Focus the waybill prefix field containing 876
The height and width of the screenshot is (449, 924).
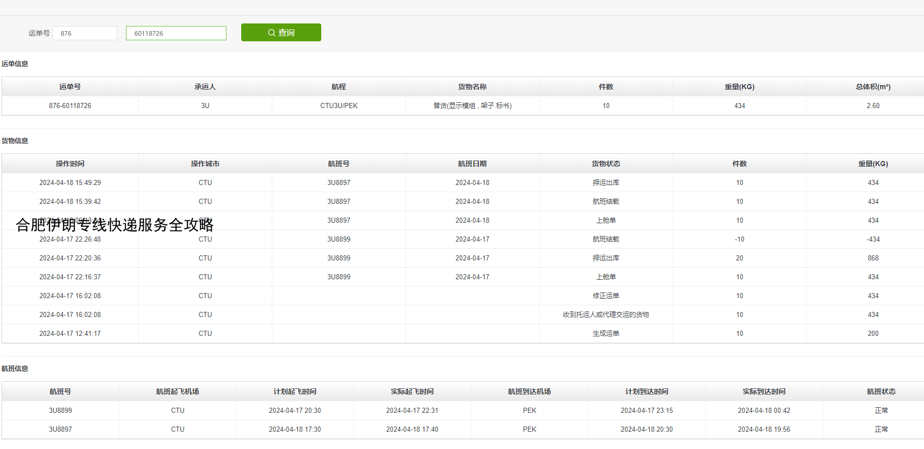(x=85, y=33)
